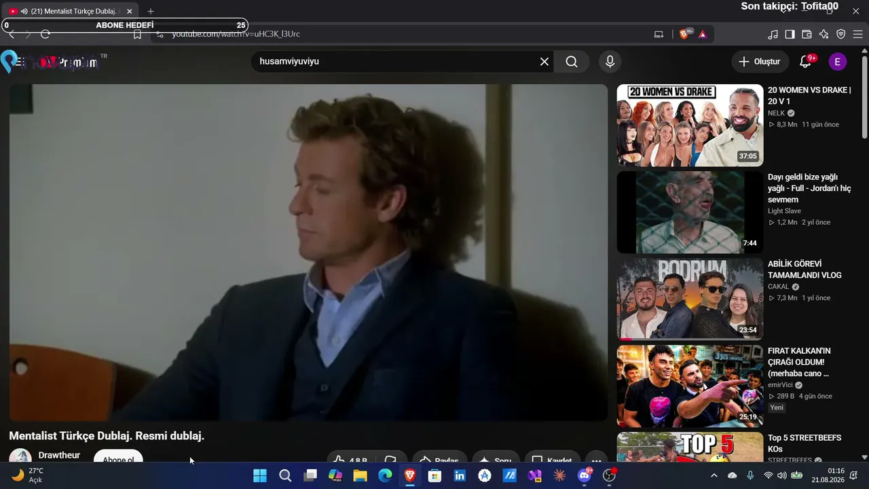Click the cast screen icon in the address bar

[x=659, y=34]
